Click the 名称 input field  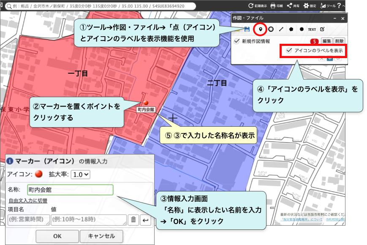click(x=70, y=190)
